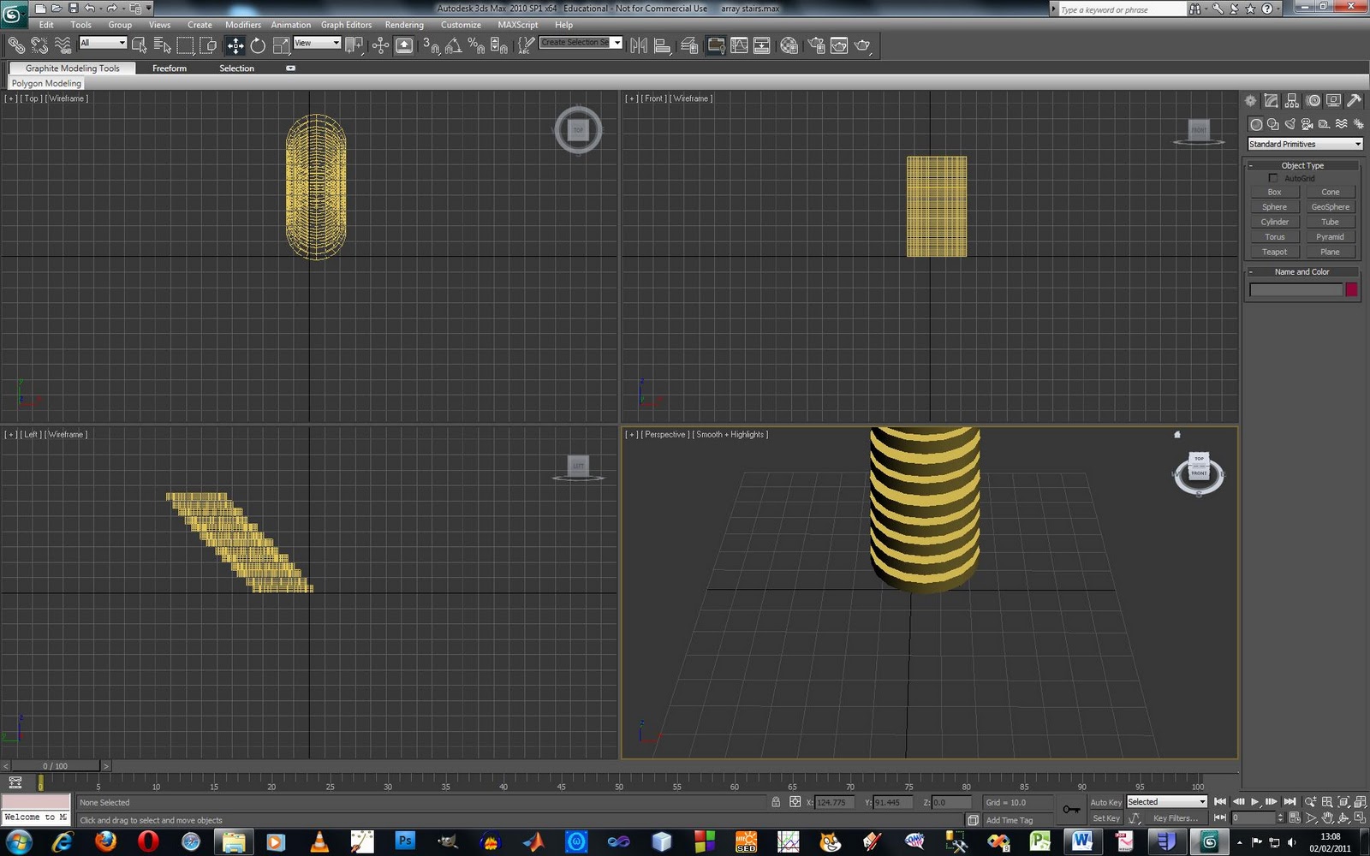The height and width of the screenshot is (856, 1370).
Task: Toggle the Selection Lock padlock
Action: pyautogui.click(x=776, y=802)
